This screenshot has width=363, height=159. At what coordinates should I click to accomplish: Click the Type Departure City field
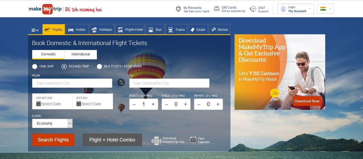pyautogui.click(x=72, y=83)
